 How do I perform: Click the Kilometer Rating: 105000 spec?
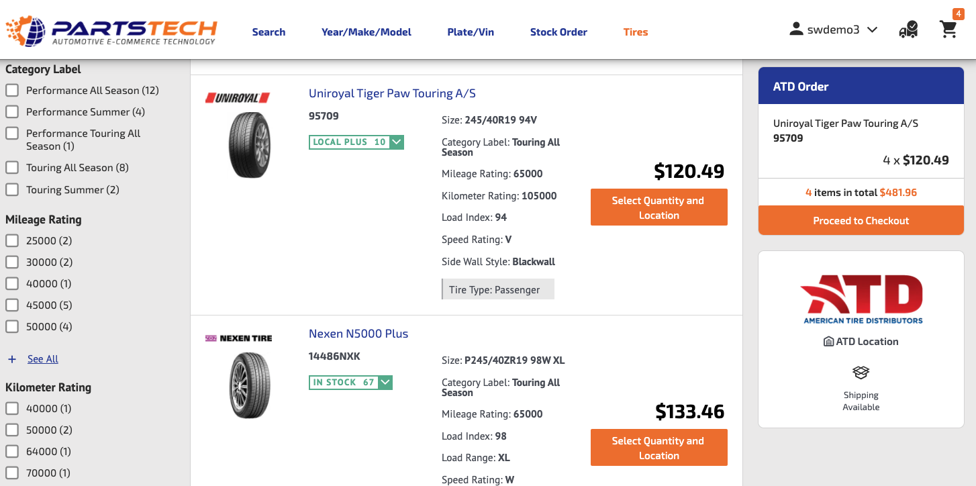(499, 196)
